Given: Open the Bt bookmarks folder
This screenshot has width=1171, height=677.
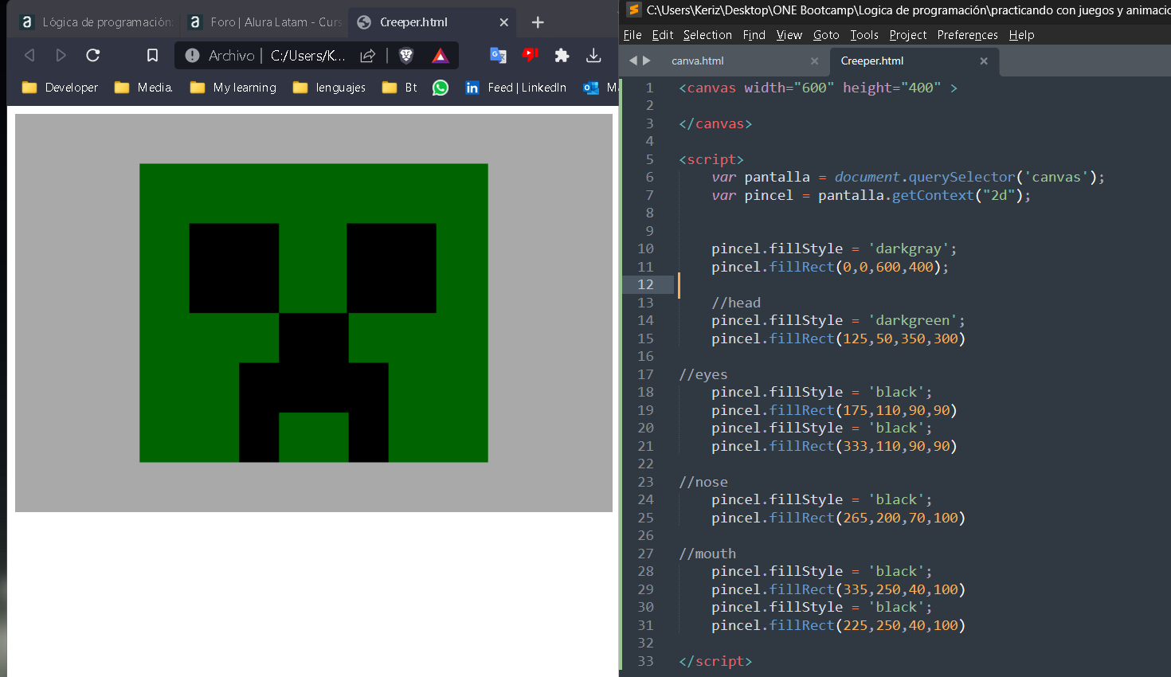Looking at the screenshot, I should [400, 88].
